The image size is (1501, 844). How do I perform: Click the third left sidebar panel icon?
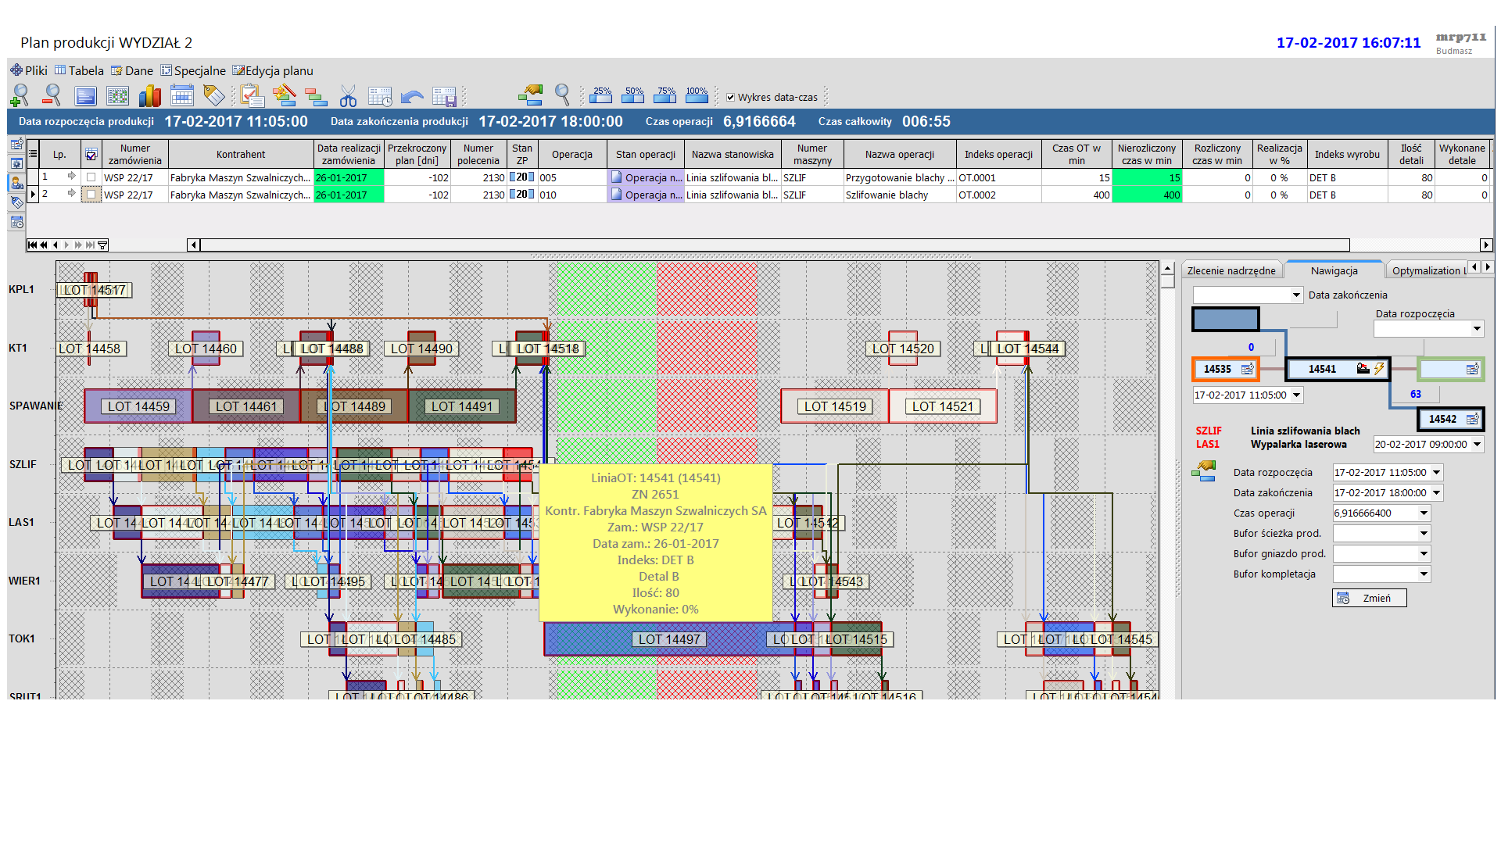click(16, 183)
